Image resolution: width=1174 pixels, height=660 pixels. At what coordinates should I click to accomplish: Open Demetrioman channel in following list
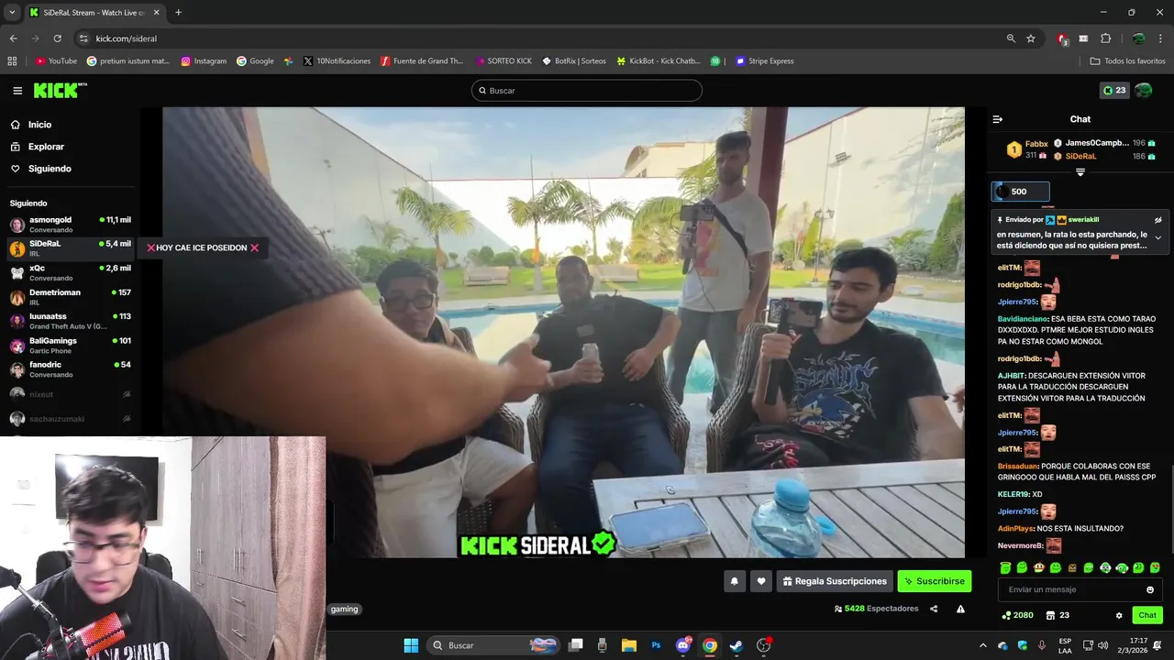tap(71, 297)
